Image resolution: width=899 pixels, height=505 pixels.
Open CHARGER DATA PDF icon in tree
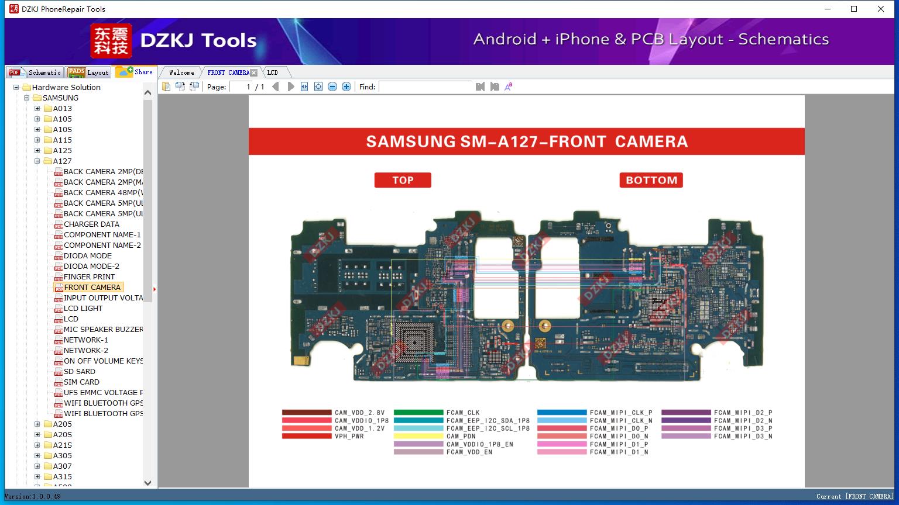click(x=59, y=224)
